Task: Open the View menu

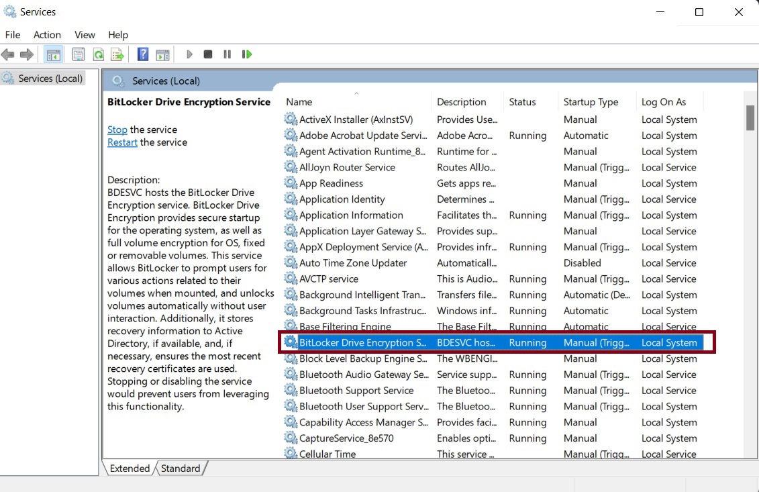Action: click(x=85, y=35)
